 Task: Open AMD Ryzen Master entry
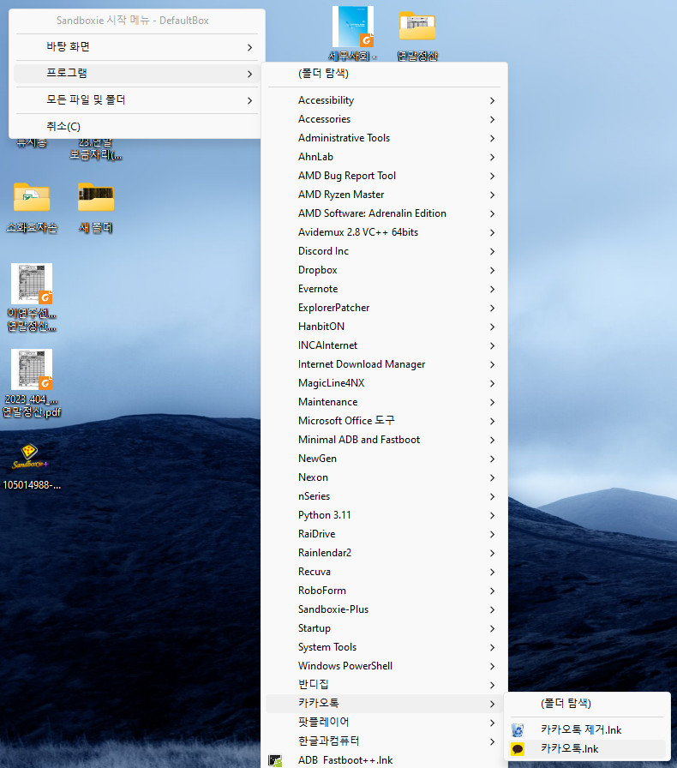(385, 195)
